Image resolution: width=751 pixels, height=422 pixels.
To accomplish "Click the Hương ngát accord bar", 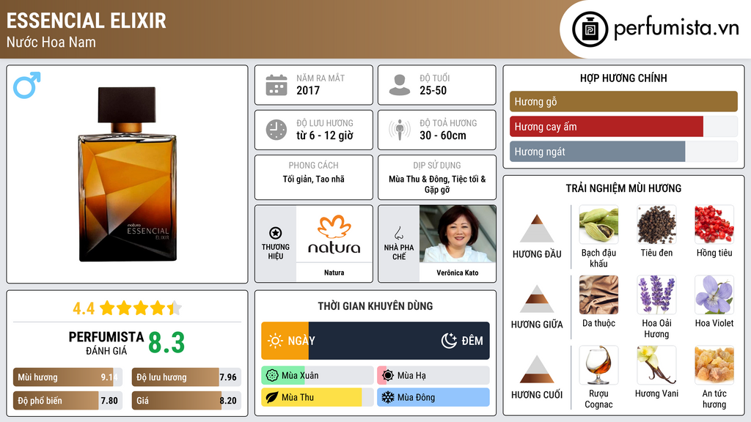I will [623, 152].
